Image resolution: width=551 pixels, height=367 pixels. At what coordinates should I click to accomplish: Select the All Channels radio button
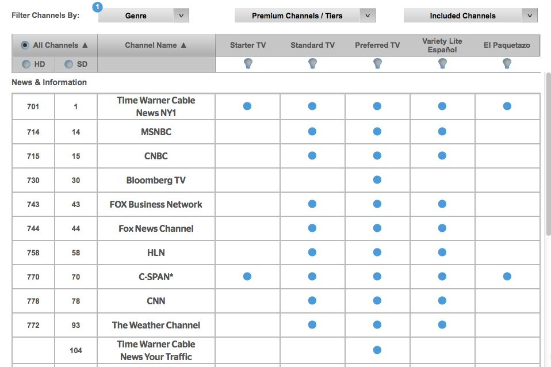coord(25,45)
